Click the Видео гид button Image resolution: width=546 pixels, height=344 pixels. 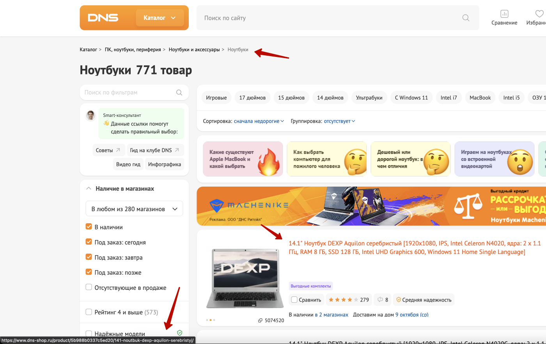tap(128, 164)
